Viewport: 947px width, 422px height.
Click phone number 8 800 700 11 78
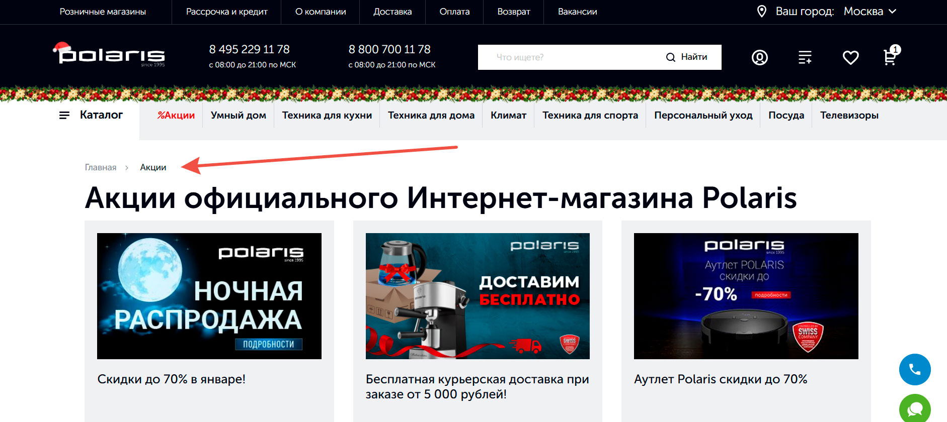(389, 49)
